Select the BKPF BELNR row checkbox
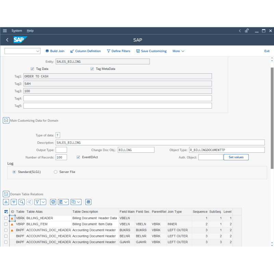The image size is (274, 274). pyautogui.click(x=6, y=236)
